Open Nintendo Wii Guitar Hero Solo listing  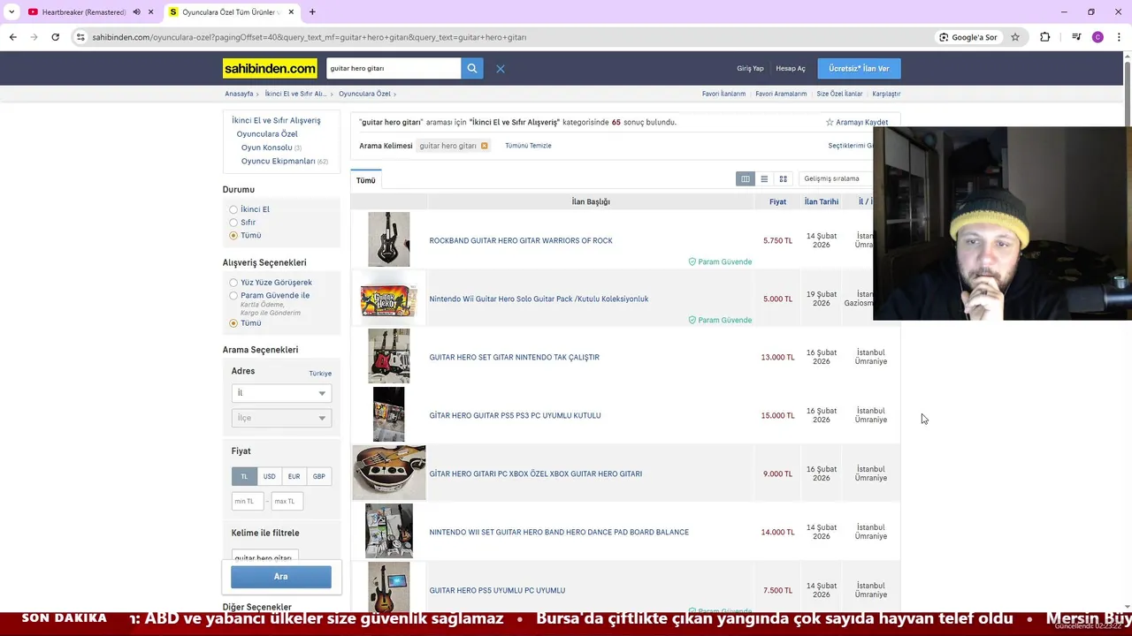click(x=539, y=299)
